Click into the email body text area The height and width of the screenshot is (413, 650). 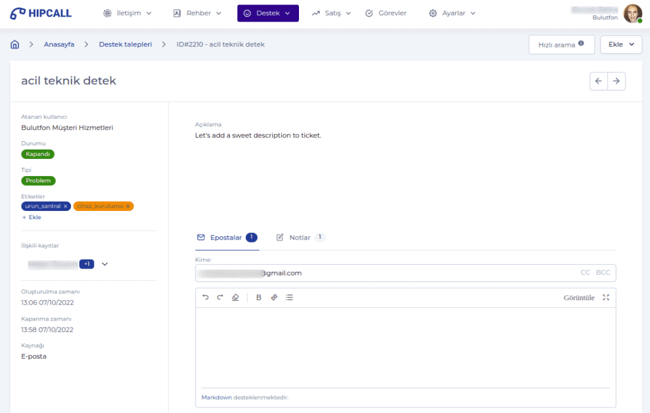(405, 345)
